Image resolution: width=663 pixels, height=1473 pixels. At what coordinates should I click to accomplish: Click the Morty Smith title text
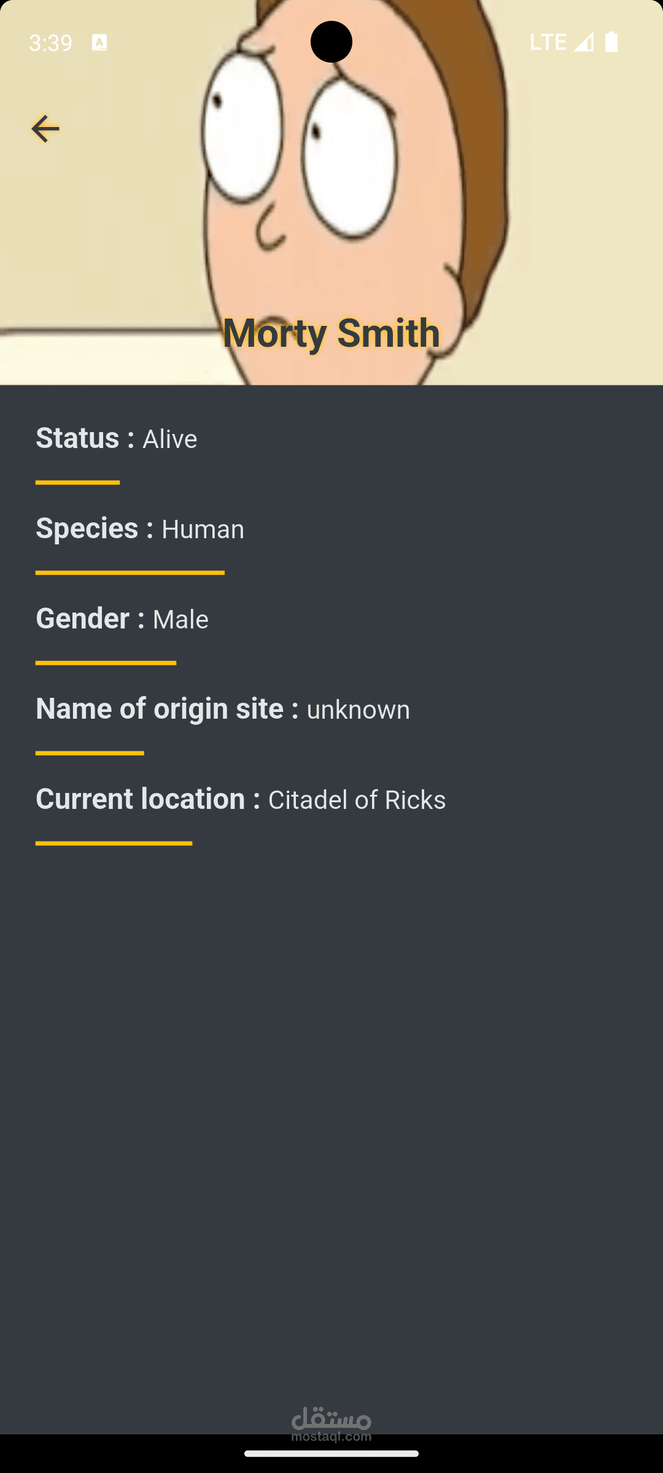point(331,333)
